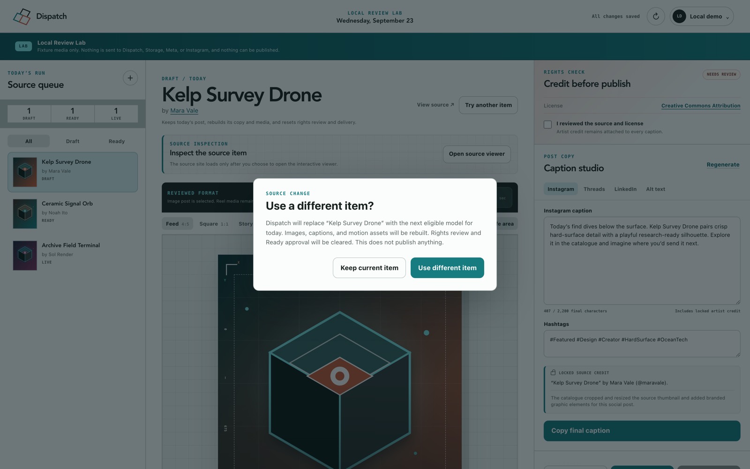Click Wednesday, September 23 date text
The image size is (750, 469).
375,21
